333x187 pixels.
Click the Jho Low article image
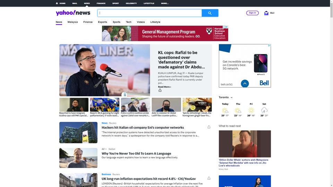[245, 144]
